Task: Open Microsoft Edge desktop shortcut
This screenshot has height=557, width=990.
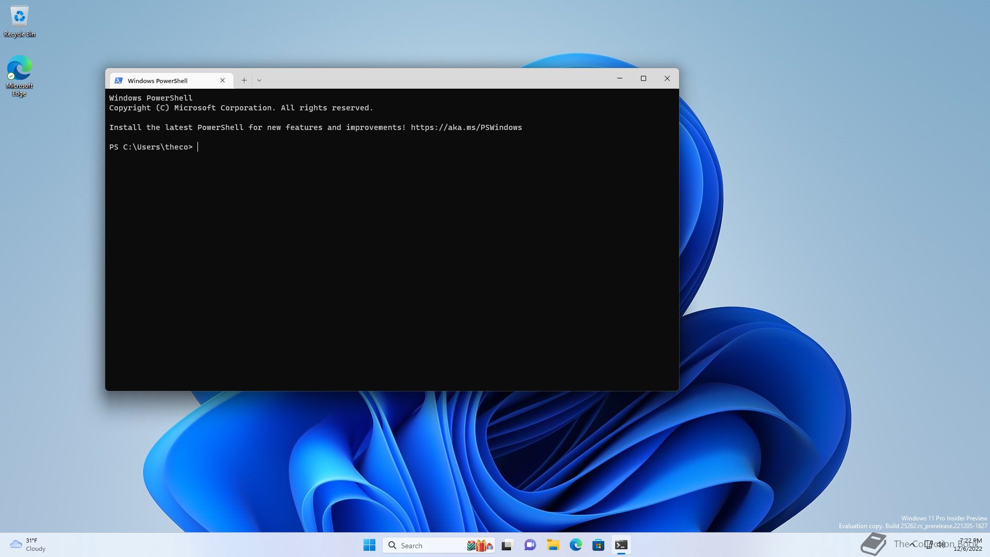Action: 19,76
